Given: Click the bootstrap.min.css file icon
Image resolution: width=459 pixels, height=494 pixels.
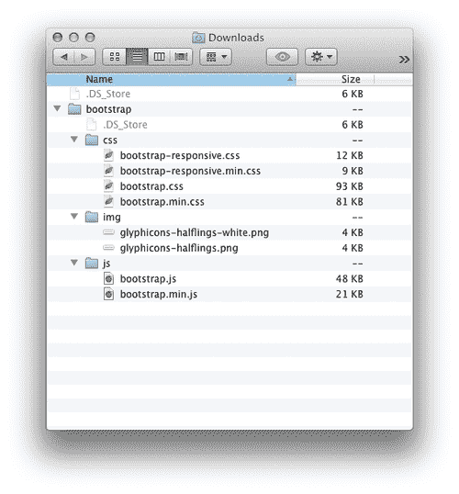Looking at the screenshot, I should pyautogui.click(x=108, y=201).
